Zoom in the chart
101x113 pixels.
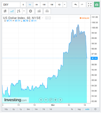coord(55,100)
